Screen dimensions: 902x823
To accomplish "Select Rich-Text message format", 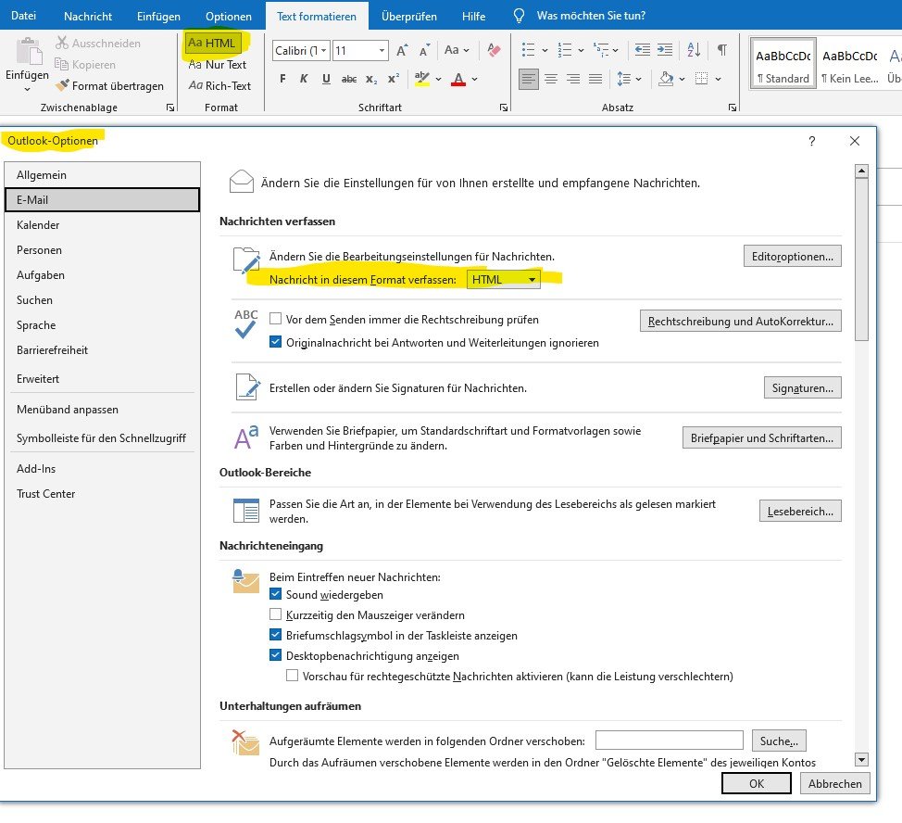I will coord(219,86).
